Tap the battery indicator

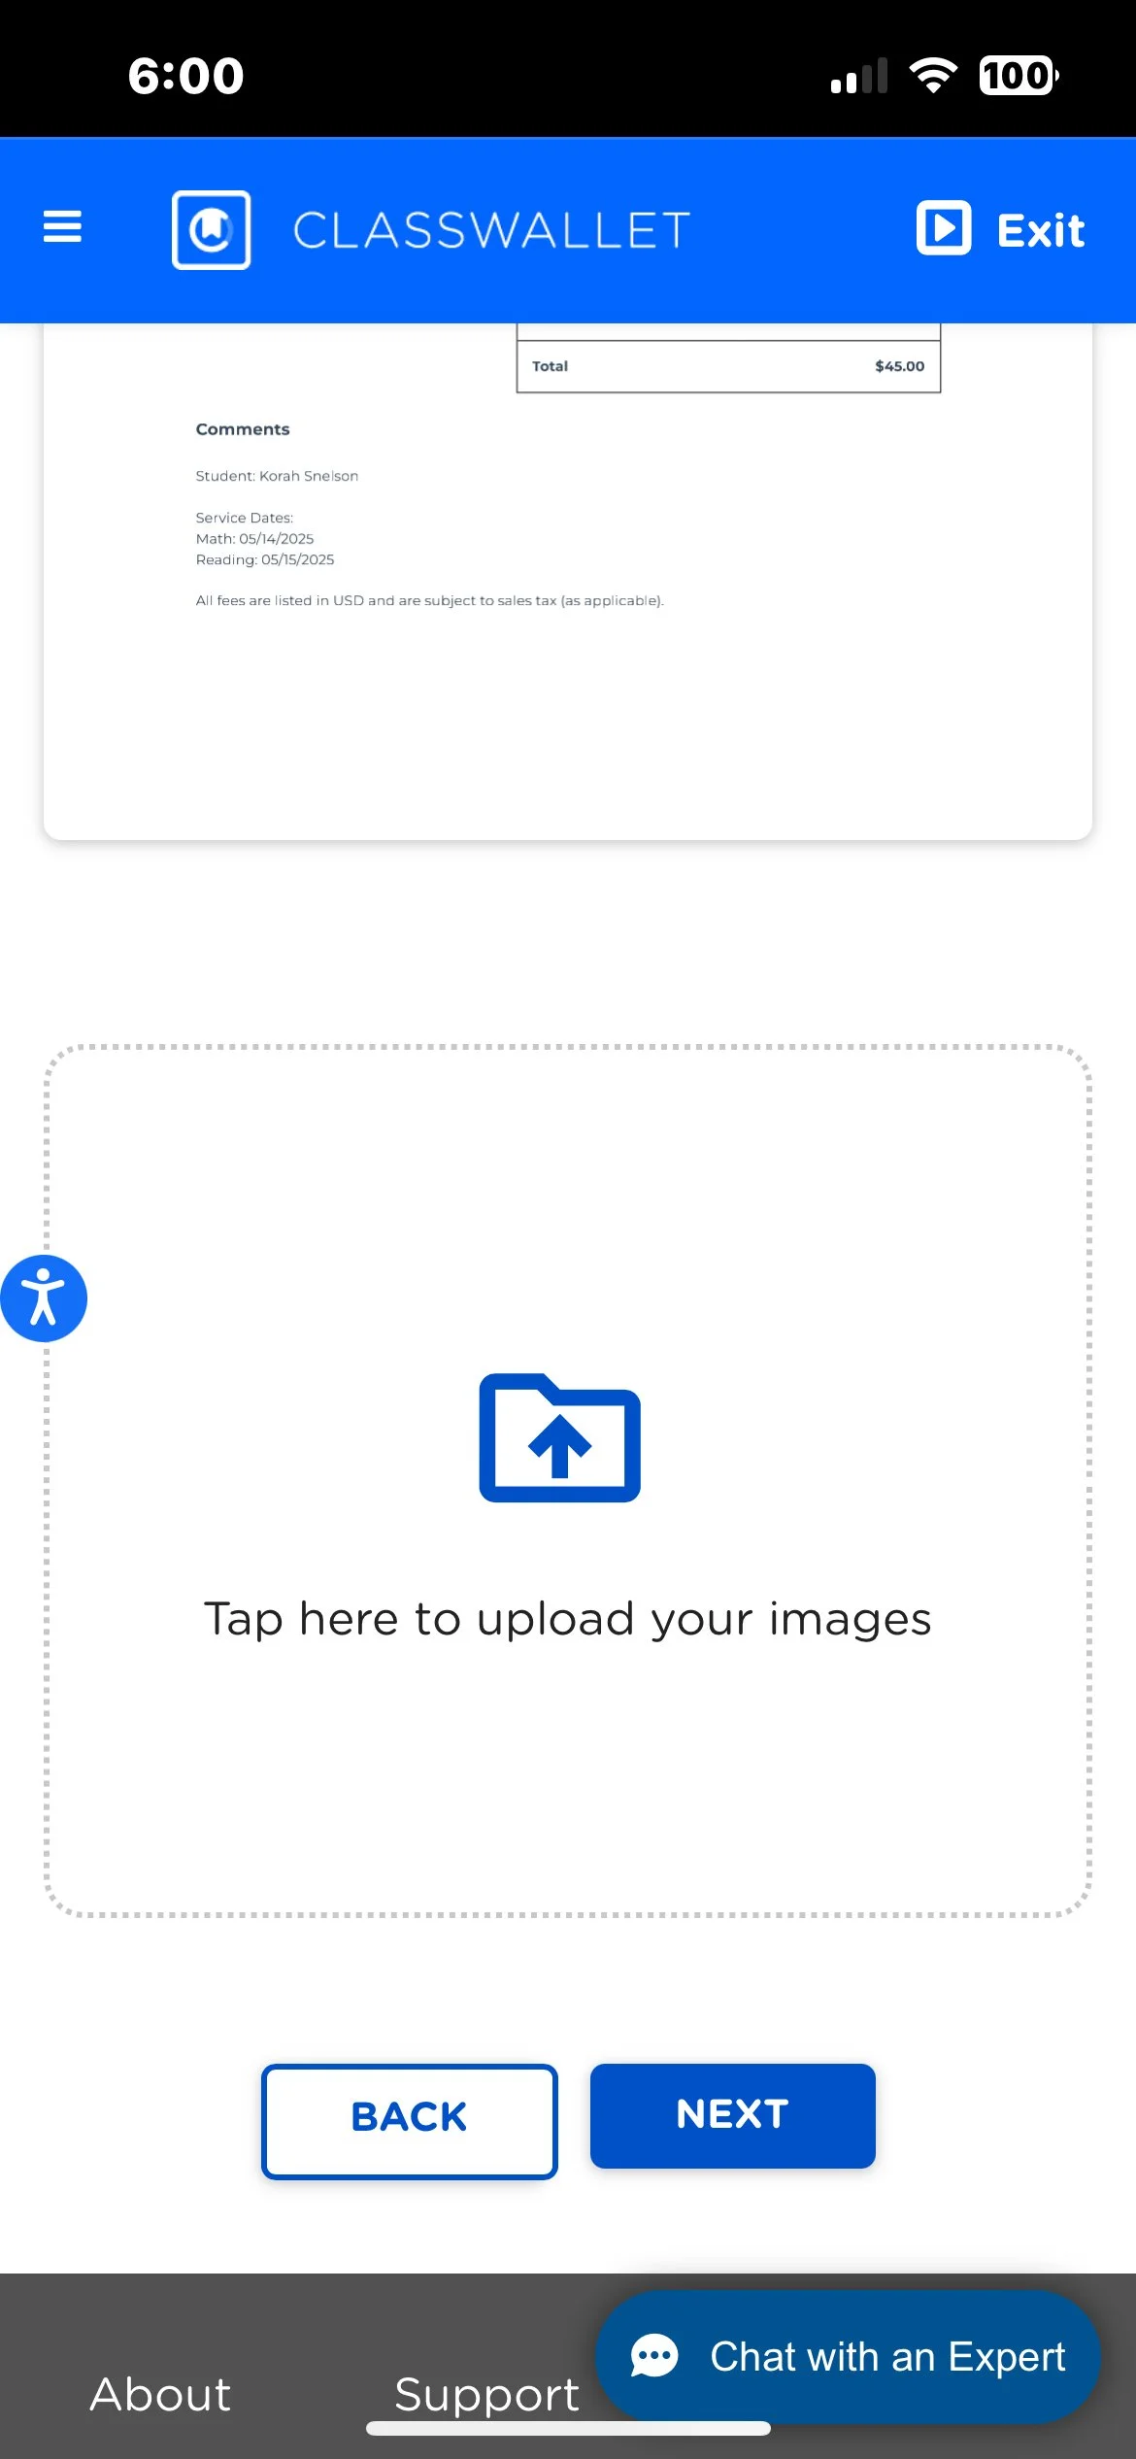pyautogui.click(x=1019, y=75)
